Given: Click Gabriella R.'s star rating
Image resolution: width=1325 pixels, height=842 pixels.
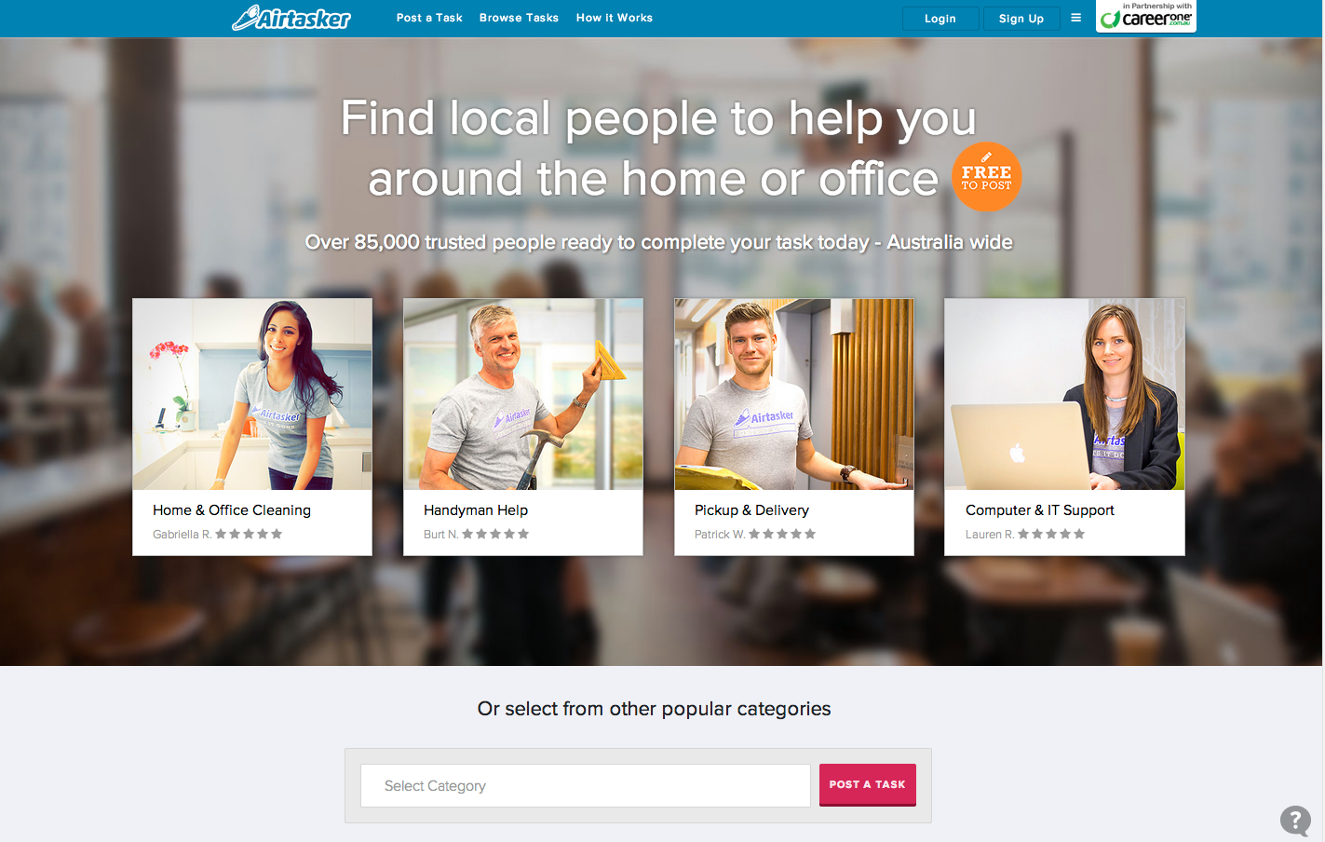Looking at the screenshot, I should 249,534.
